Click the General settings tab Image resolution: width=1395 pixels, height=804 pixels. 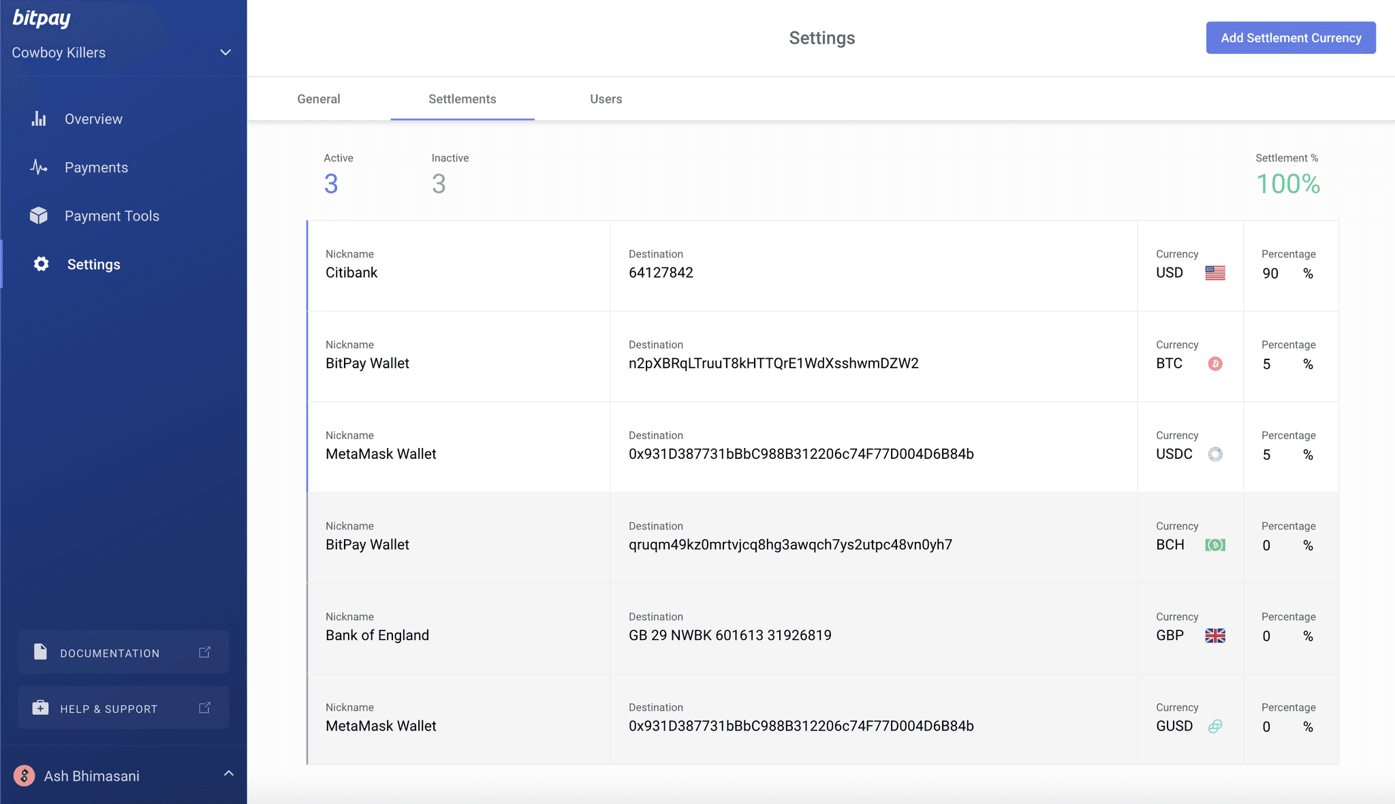(318, 99)
